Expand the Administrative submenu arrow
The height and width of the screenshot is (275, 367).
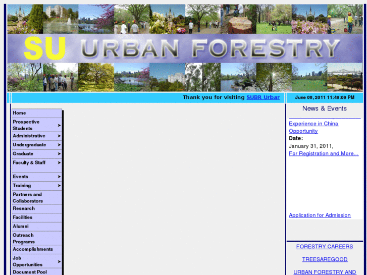[59, 136]
